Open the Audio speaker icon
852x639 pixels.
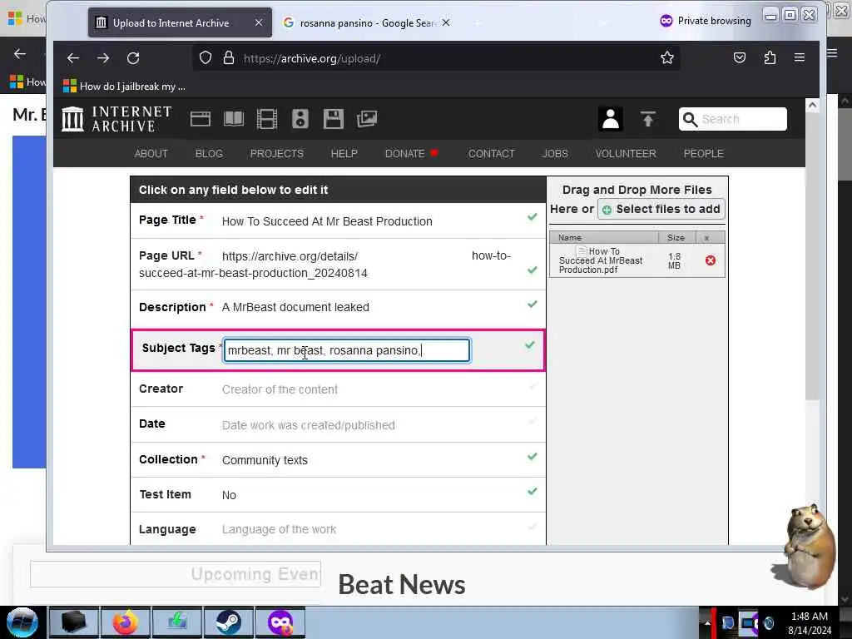click(300, 119)
